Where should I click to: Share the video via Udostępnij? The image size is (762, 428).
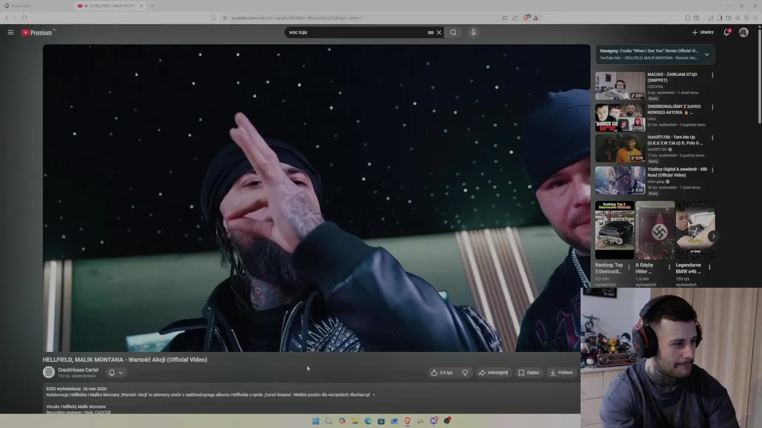click(494, 373)
